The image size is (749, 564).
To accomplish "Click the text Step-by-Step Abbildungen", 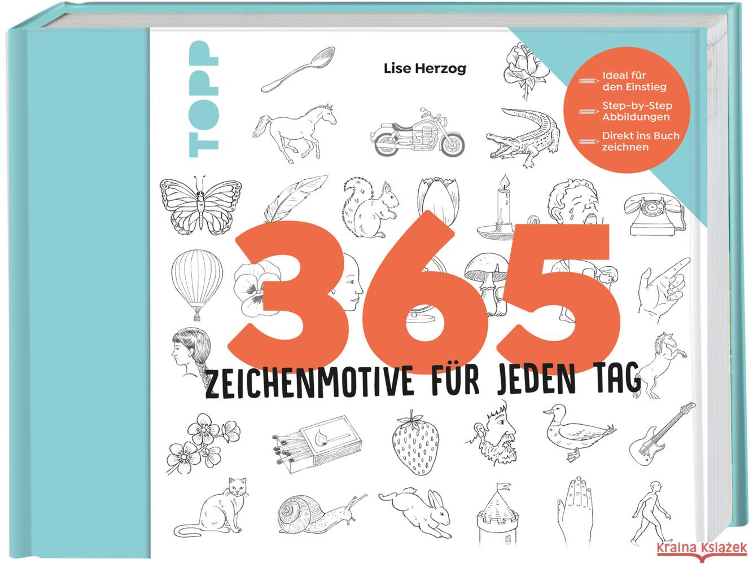I will pyautogui.click(x=637, y=111).
